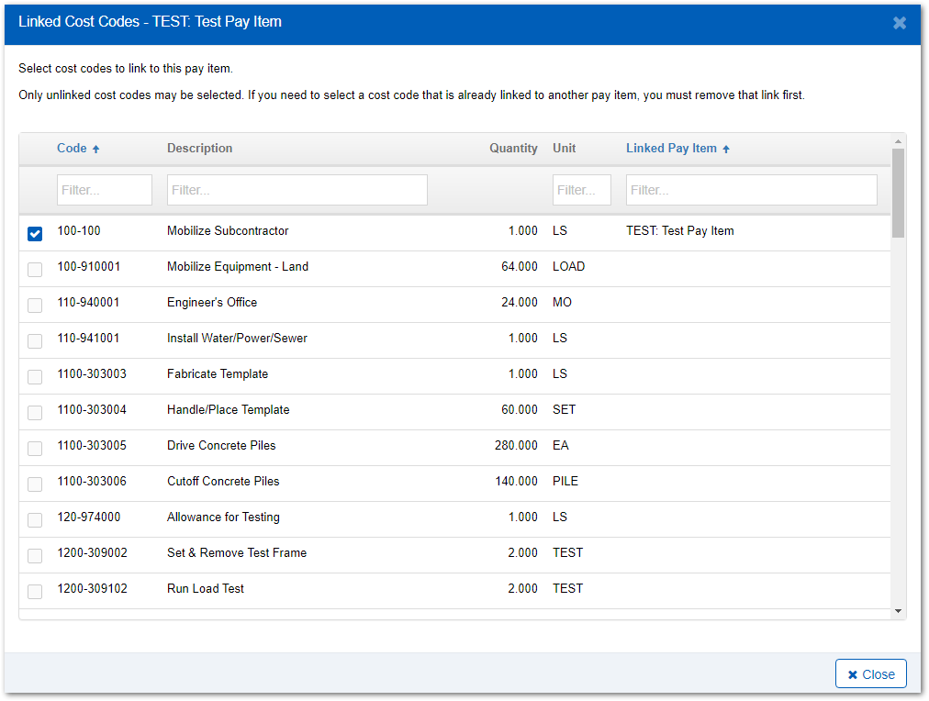Click the Description column header

point(199,148)
